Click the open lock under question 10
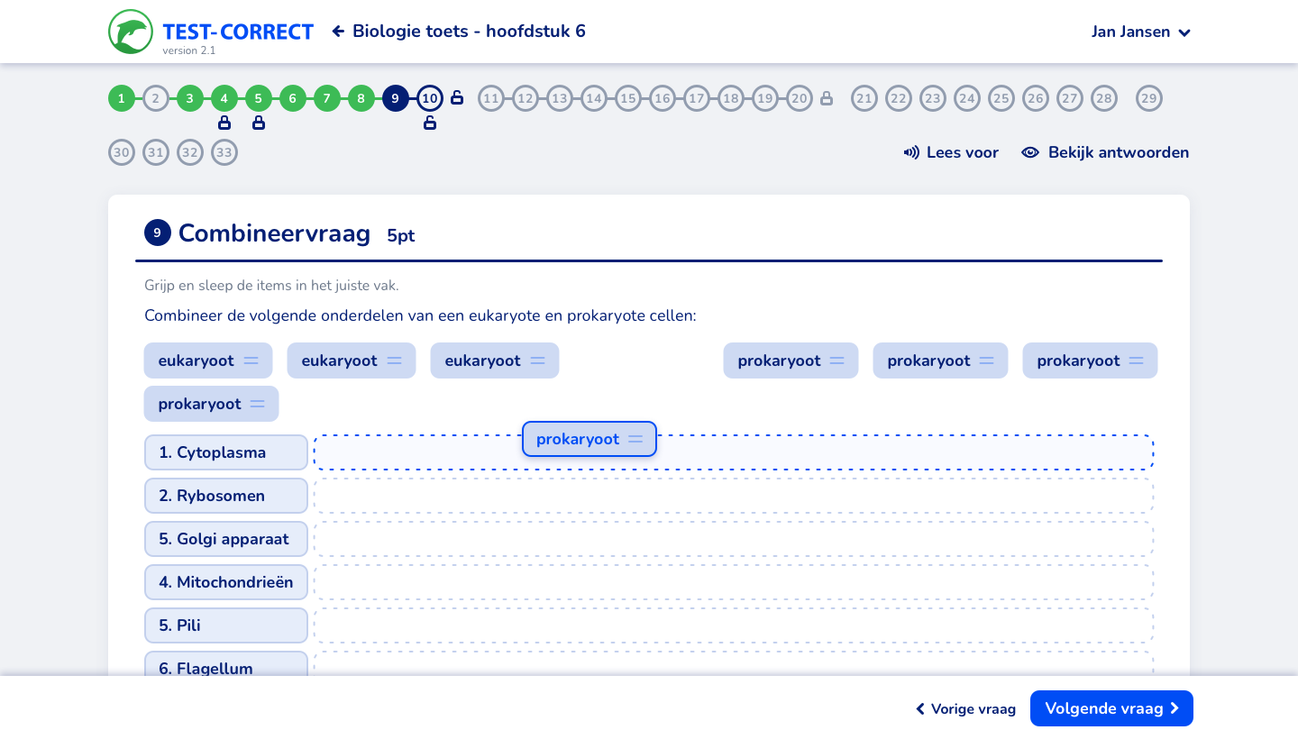Screen dimensions: 1298x739 (x=430, y=123)
